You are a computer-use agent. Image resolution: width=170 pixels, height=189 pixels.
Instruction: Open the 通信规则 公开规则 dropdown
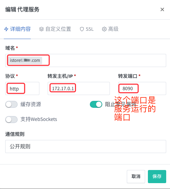[x=86, y=147]
